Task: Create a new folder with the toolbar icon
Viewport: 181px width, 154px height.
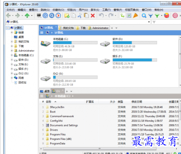Action: click(x=67, y=16)
